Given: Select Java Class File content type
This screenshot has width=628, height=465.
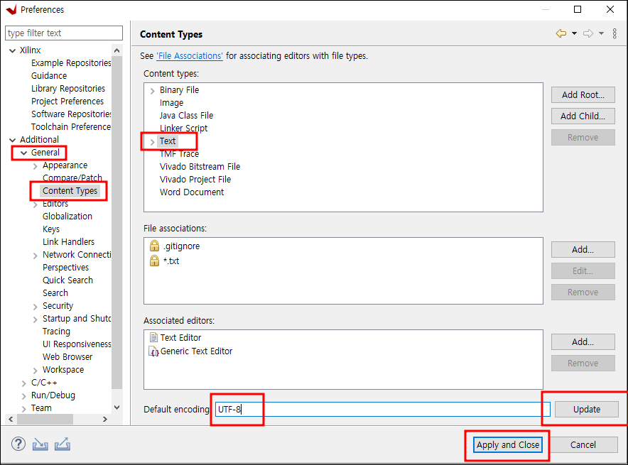Looking at the screenshot, I should click(186, 116).
